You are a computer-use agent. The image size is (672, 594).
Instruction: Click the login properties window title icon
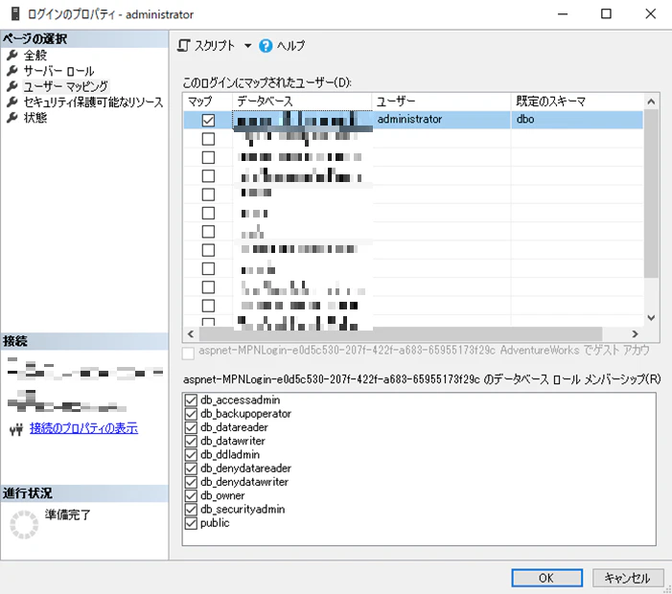(15, 13)
